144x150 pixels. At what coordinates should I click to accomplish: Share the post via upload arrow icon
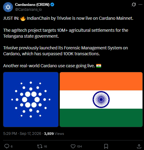tap(139, 146)
